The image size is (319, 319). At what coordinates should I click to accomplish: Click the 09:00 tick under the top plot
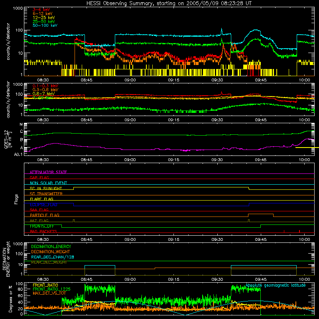(130, 80)
